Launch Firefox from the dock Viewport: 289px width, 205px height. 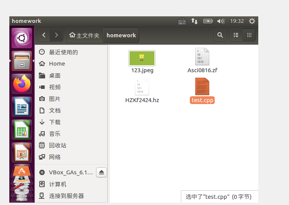(22, 84)
